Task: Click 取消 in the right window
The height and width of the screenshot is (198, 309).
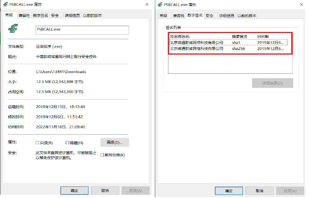Action: click(x=260, y=191)
